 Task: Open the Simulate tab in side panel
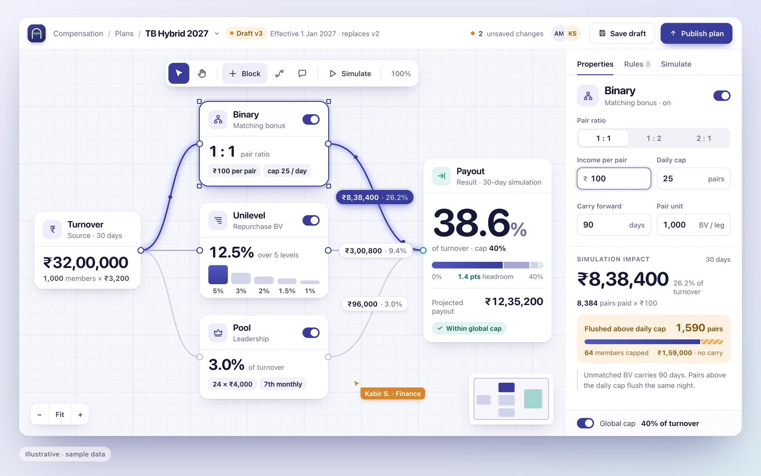(676, 64)
